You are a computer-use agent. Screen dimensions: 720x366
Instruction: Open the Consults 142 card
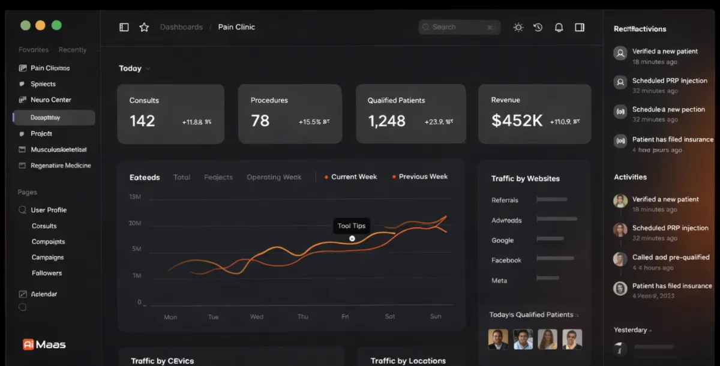click(171, 114)
